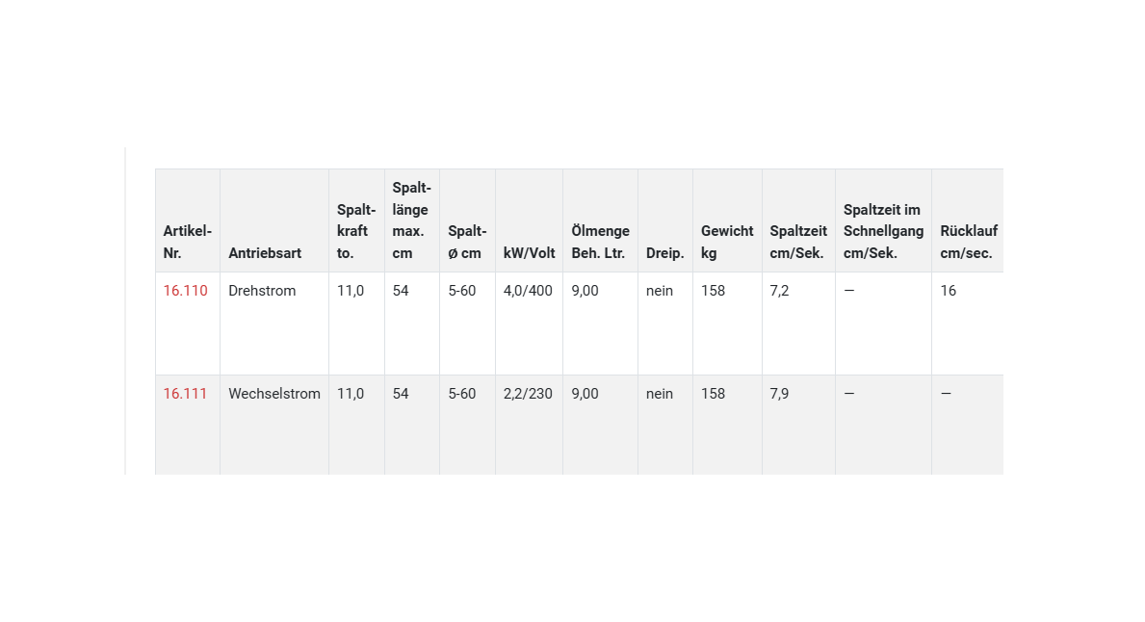Viewport: 1145px width, 622px height.
Task: Select the 2,2/230 kW/Volt cell
Action: point(528,394)
